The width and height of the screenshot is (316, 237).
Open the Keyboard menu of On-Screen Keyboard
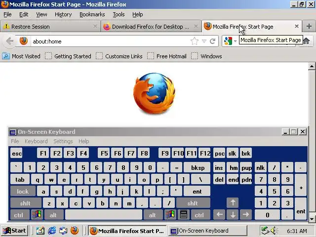(36, 141)
